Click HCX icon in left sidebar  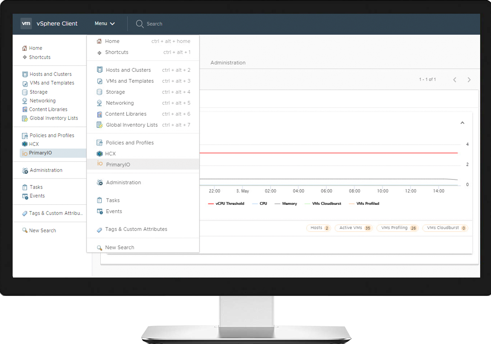[25, 144]
